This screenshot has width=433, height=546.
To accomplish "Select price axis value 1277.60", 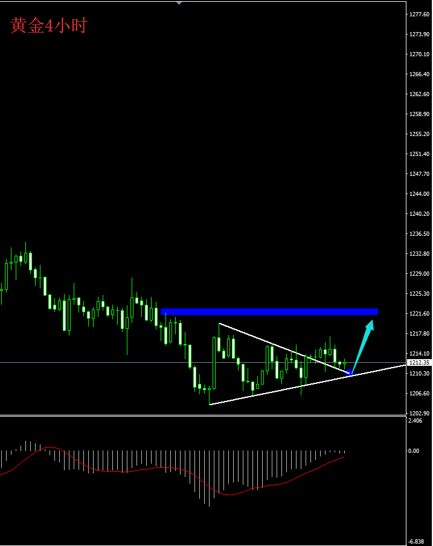I will tap(420, 15).
